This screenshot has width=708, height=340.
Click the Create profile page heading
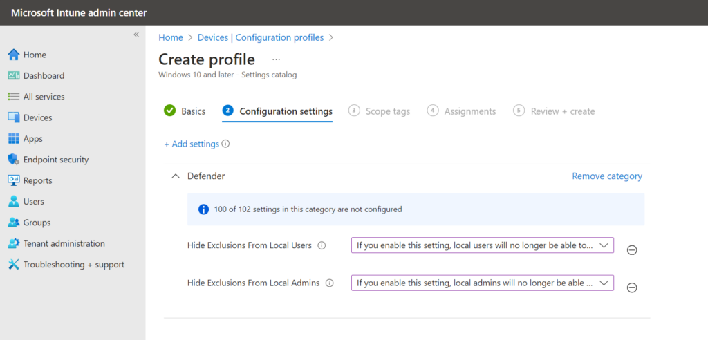[206, 59]
